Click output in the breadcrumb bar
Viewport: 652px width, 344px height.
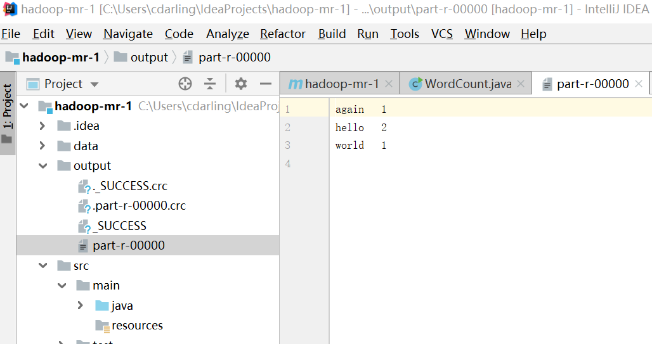(x=149, y=57)
